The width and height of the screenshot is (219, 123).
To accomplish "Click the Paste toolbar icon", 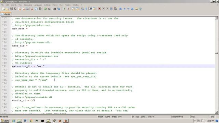I will point(40,9).
